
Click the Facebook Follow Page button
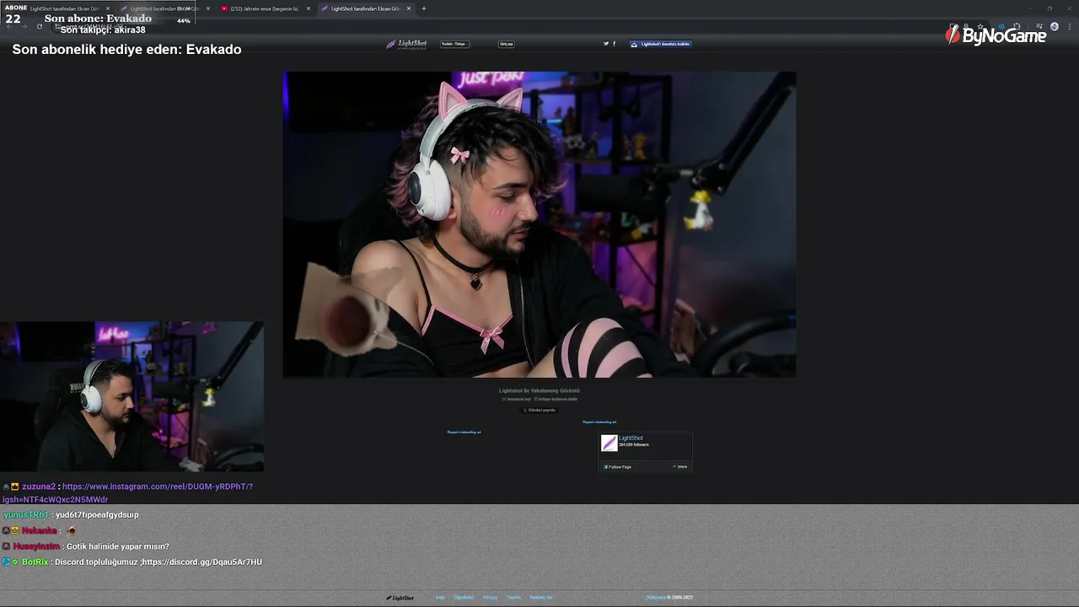[618, 466]
